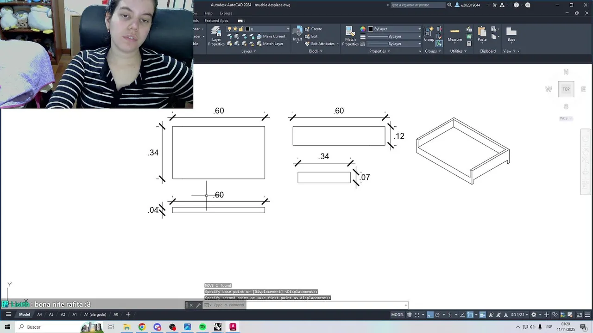Open the Autodesk App Store cart icon

495,5
